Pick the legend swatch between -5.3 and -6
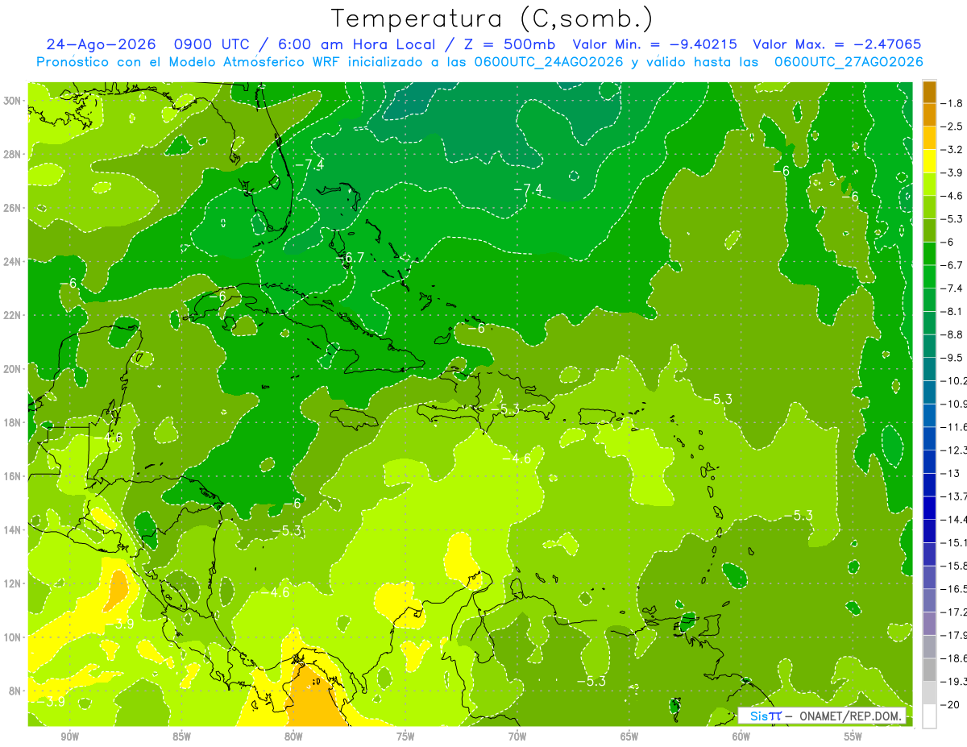967x747 pixels. [929, 230]
